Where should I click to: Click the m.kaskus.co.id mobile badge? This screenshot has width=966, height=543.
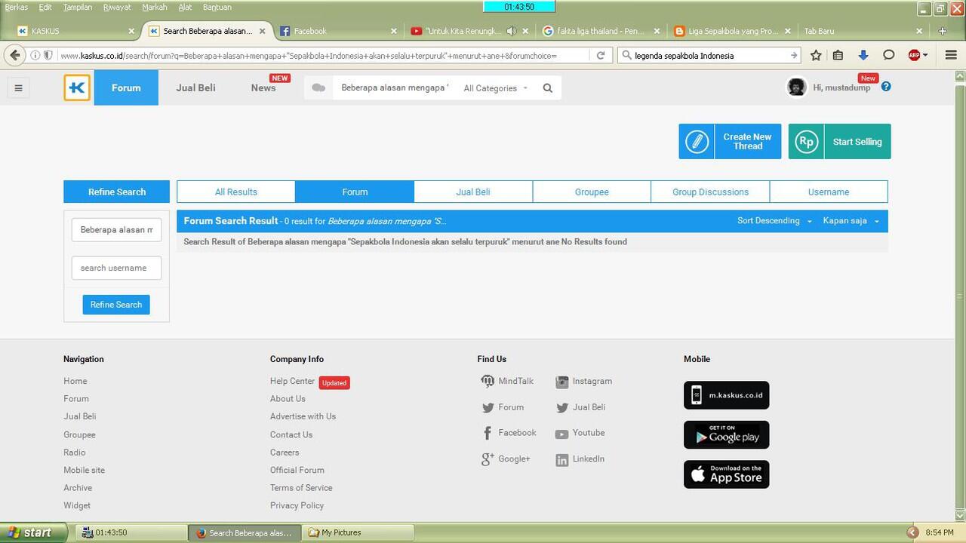point(726,395)
